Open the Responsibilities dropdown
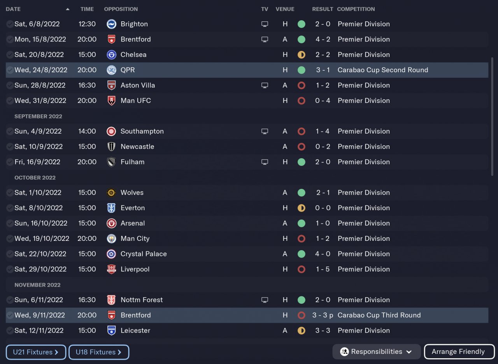Screen dimensions: 498x364 [376, 352]
